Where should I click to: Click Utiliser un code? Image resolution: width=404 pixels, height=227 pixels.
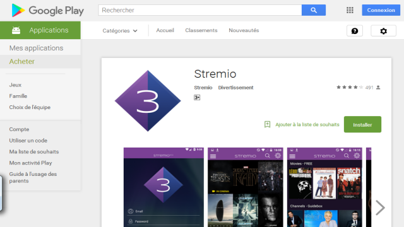pos(28,141)
